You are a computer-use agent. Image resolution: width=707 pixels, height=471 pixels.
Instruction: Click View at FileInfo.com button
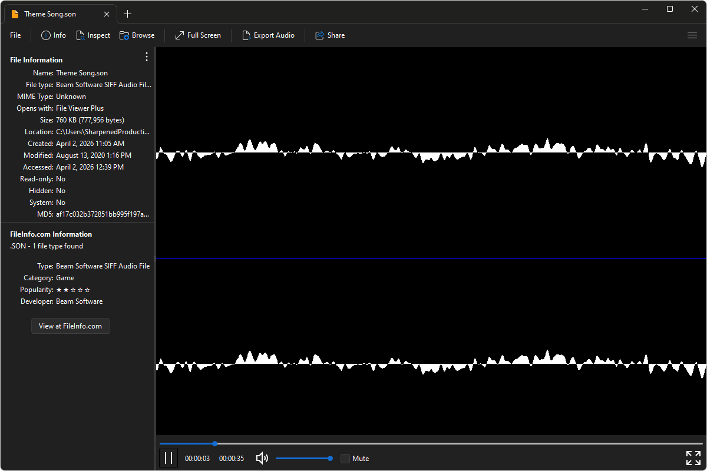coord(70,326)
